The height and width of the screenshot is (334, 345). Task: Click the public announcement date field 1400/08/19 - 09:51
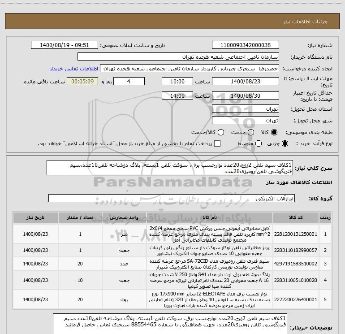[64, 45]
